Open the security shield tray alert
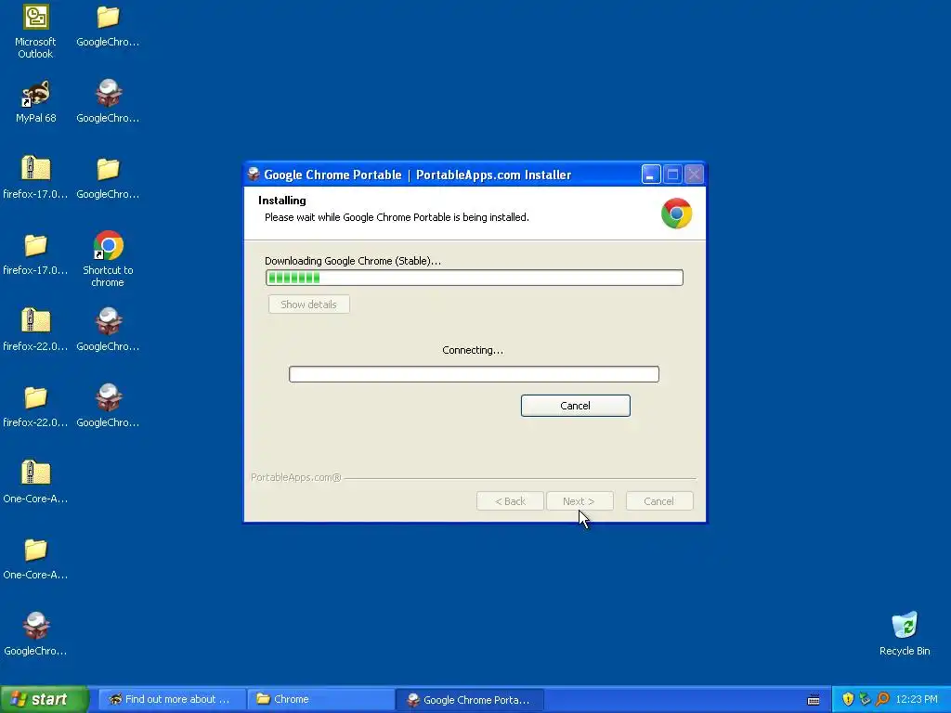Image resolution: width=951 pixels, height=713 pixels. pos(848,699)
